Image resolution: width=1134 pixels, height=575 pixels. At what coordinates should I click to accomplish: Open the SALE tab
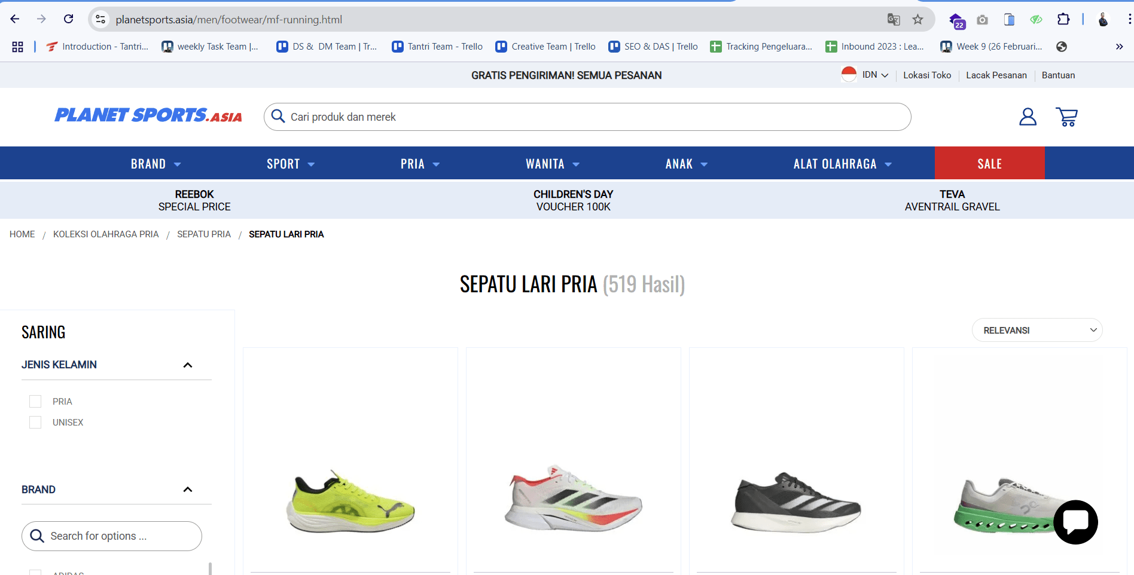990,163
